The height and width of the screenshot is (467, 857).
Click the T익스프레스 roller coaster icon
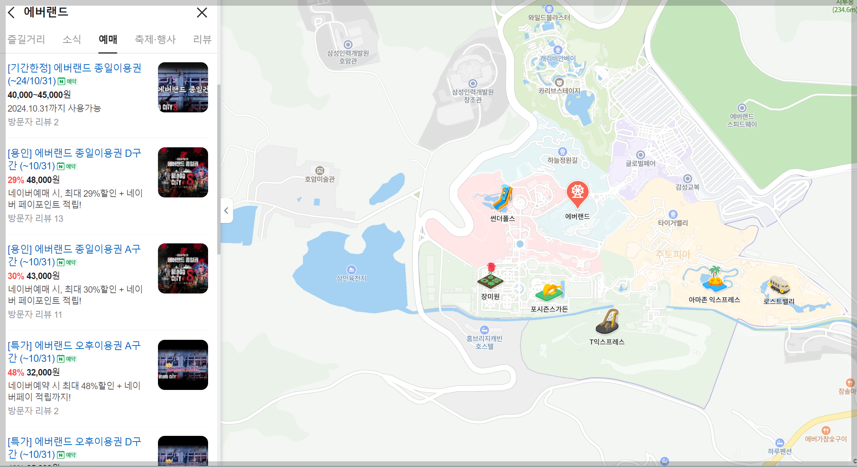(607, 321)
